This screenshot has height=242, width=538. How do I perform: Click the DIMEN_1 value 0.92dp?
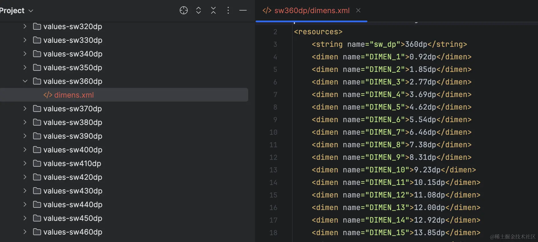(x=423, y=57)
